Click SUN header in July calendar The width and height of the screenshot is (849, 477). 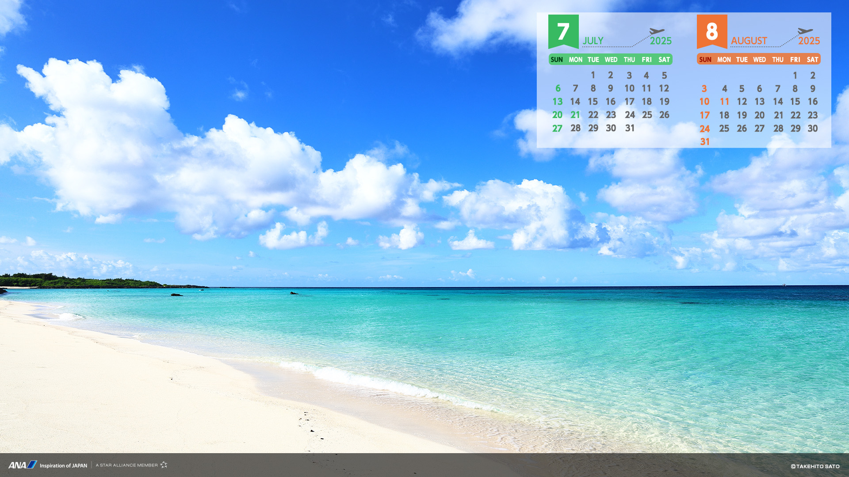[x=557, y=60]
